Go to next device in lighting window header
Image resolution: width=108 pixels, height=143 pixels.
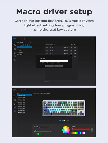(28, 90)
